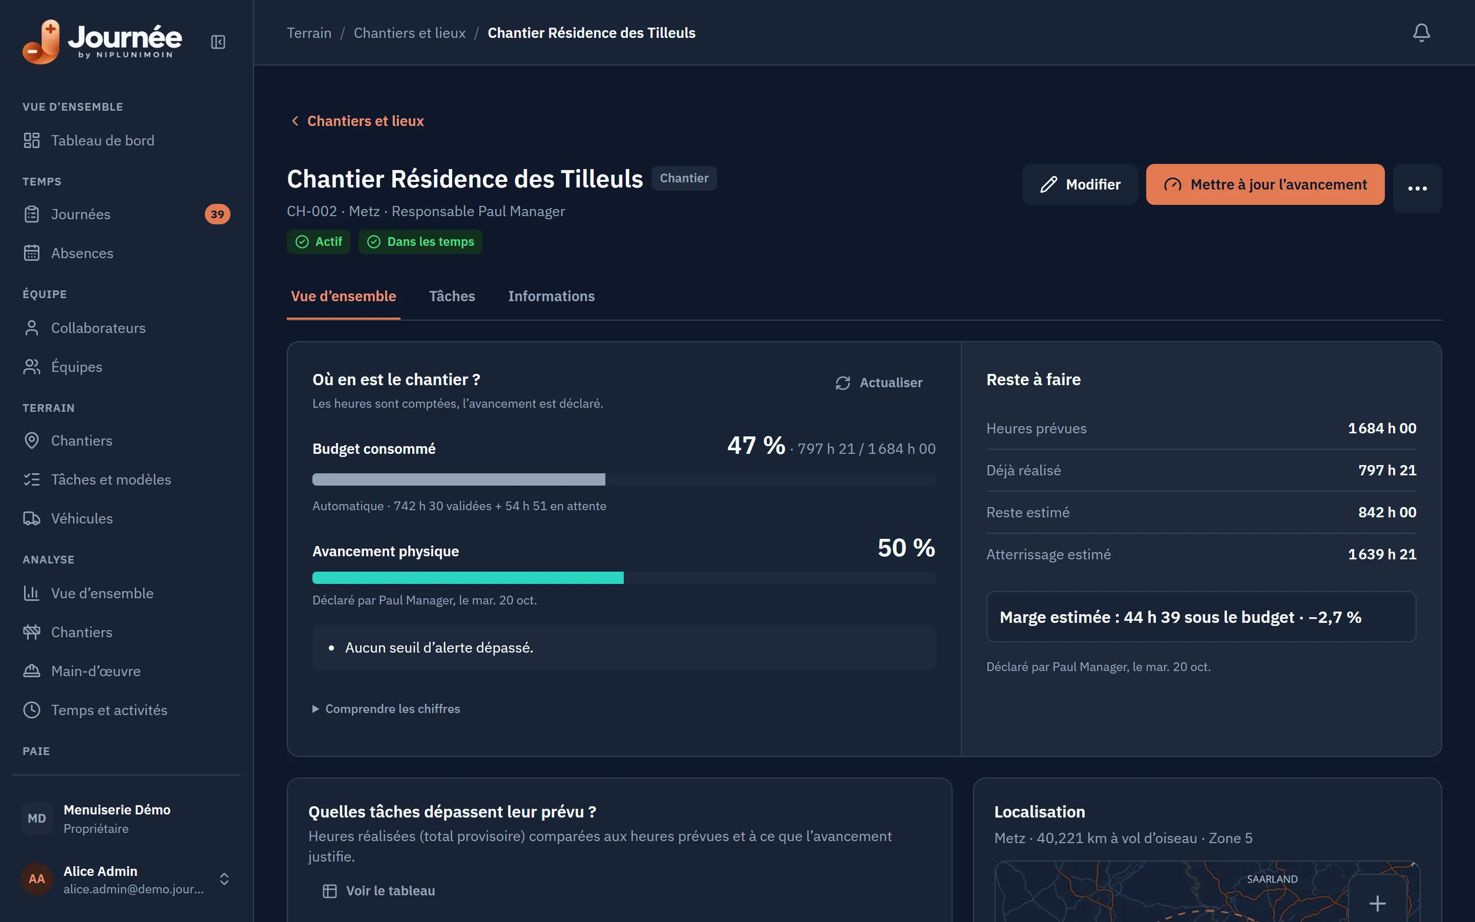Click the Reste estimé value 842 h 00
This screenshot has width=1475, height=922.
pyautogui.click(x=1387, y=512)
